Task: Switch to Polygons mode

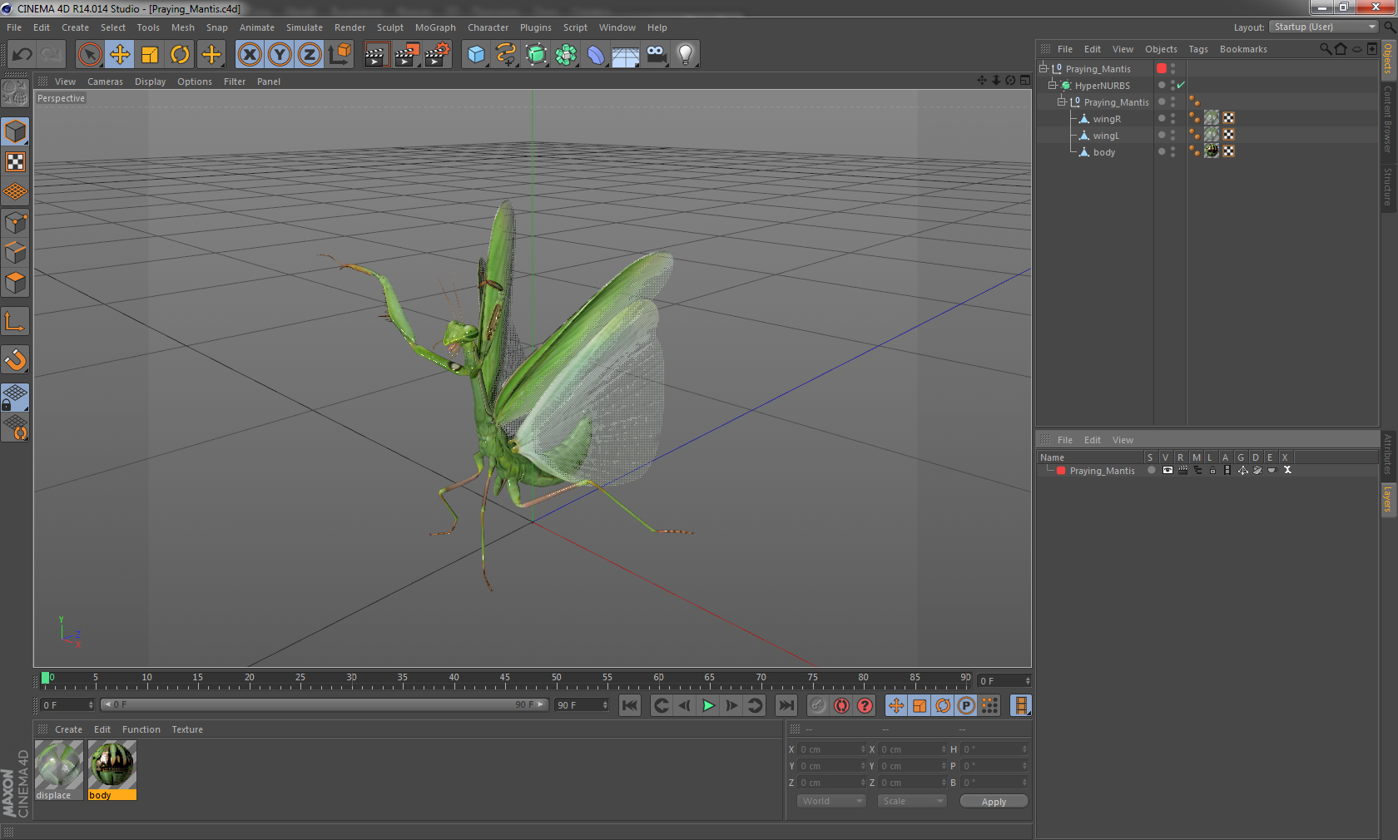Action: 16,283
